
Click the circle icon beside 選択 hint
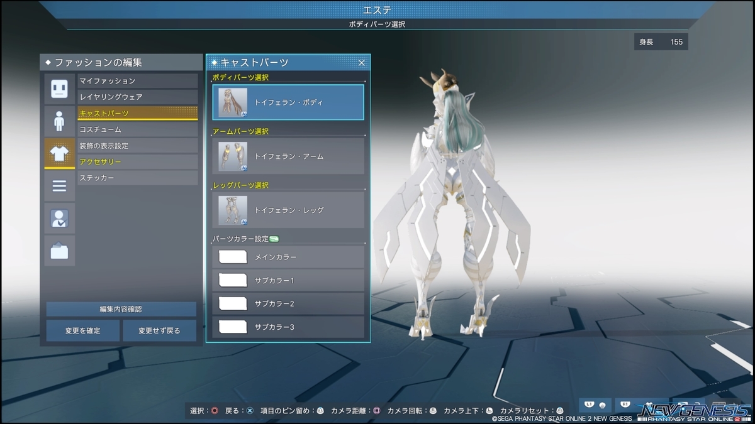(x=215, y=411)
